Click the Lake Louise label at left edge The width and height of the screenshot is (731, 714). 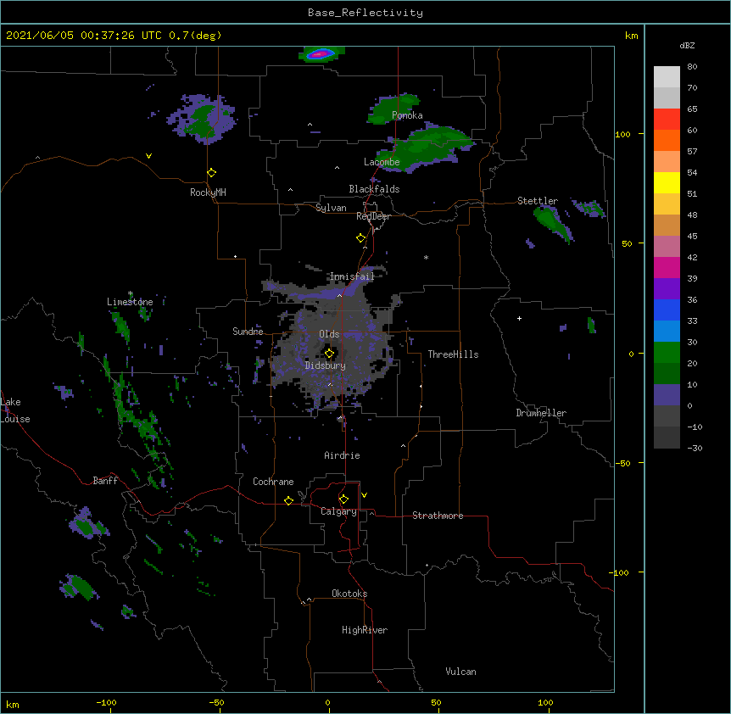pyautogui.click(x=15, y=410)
